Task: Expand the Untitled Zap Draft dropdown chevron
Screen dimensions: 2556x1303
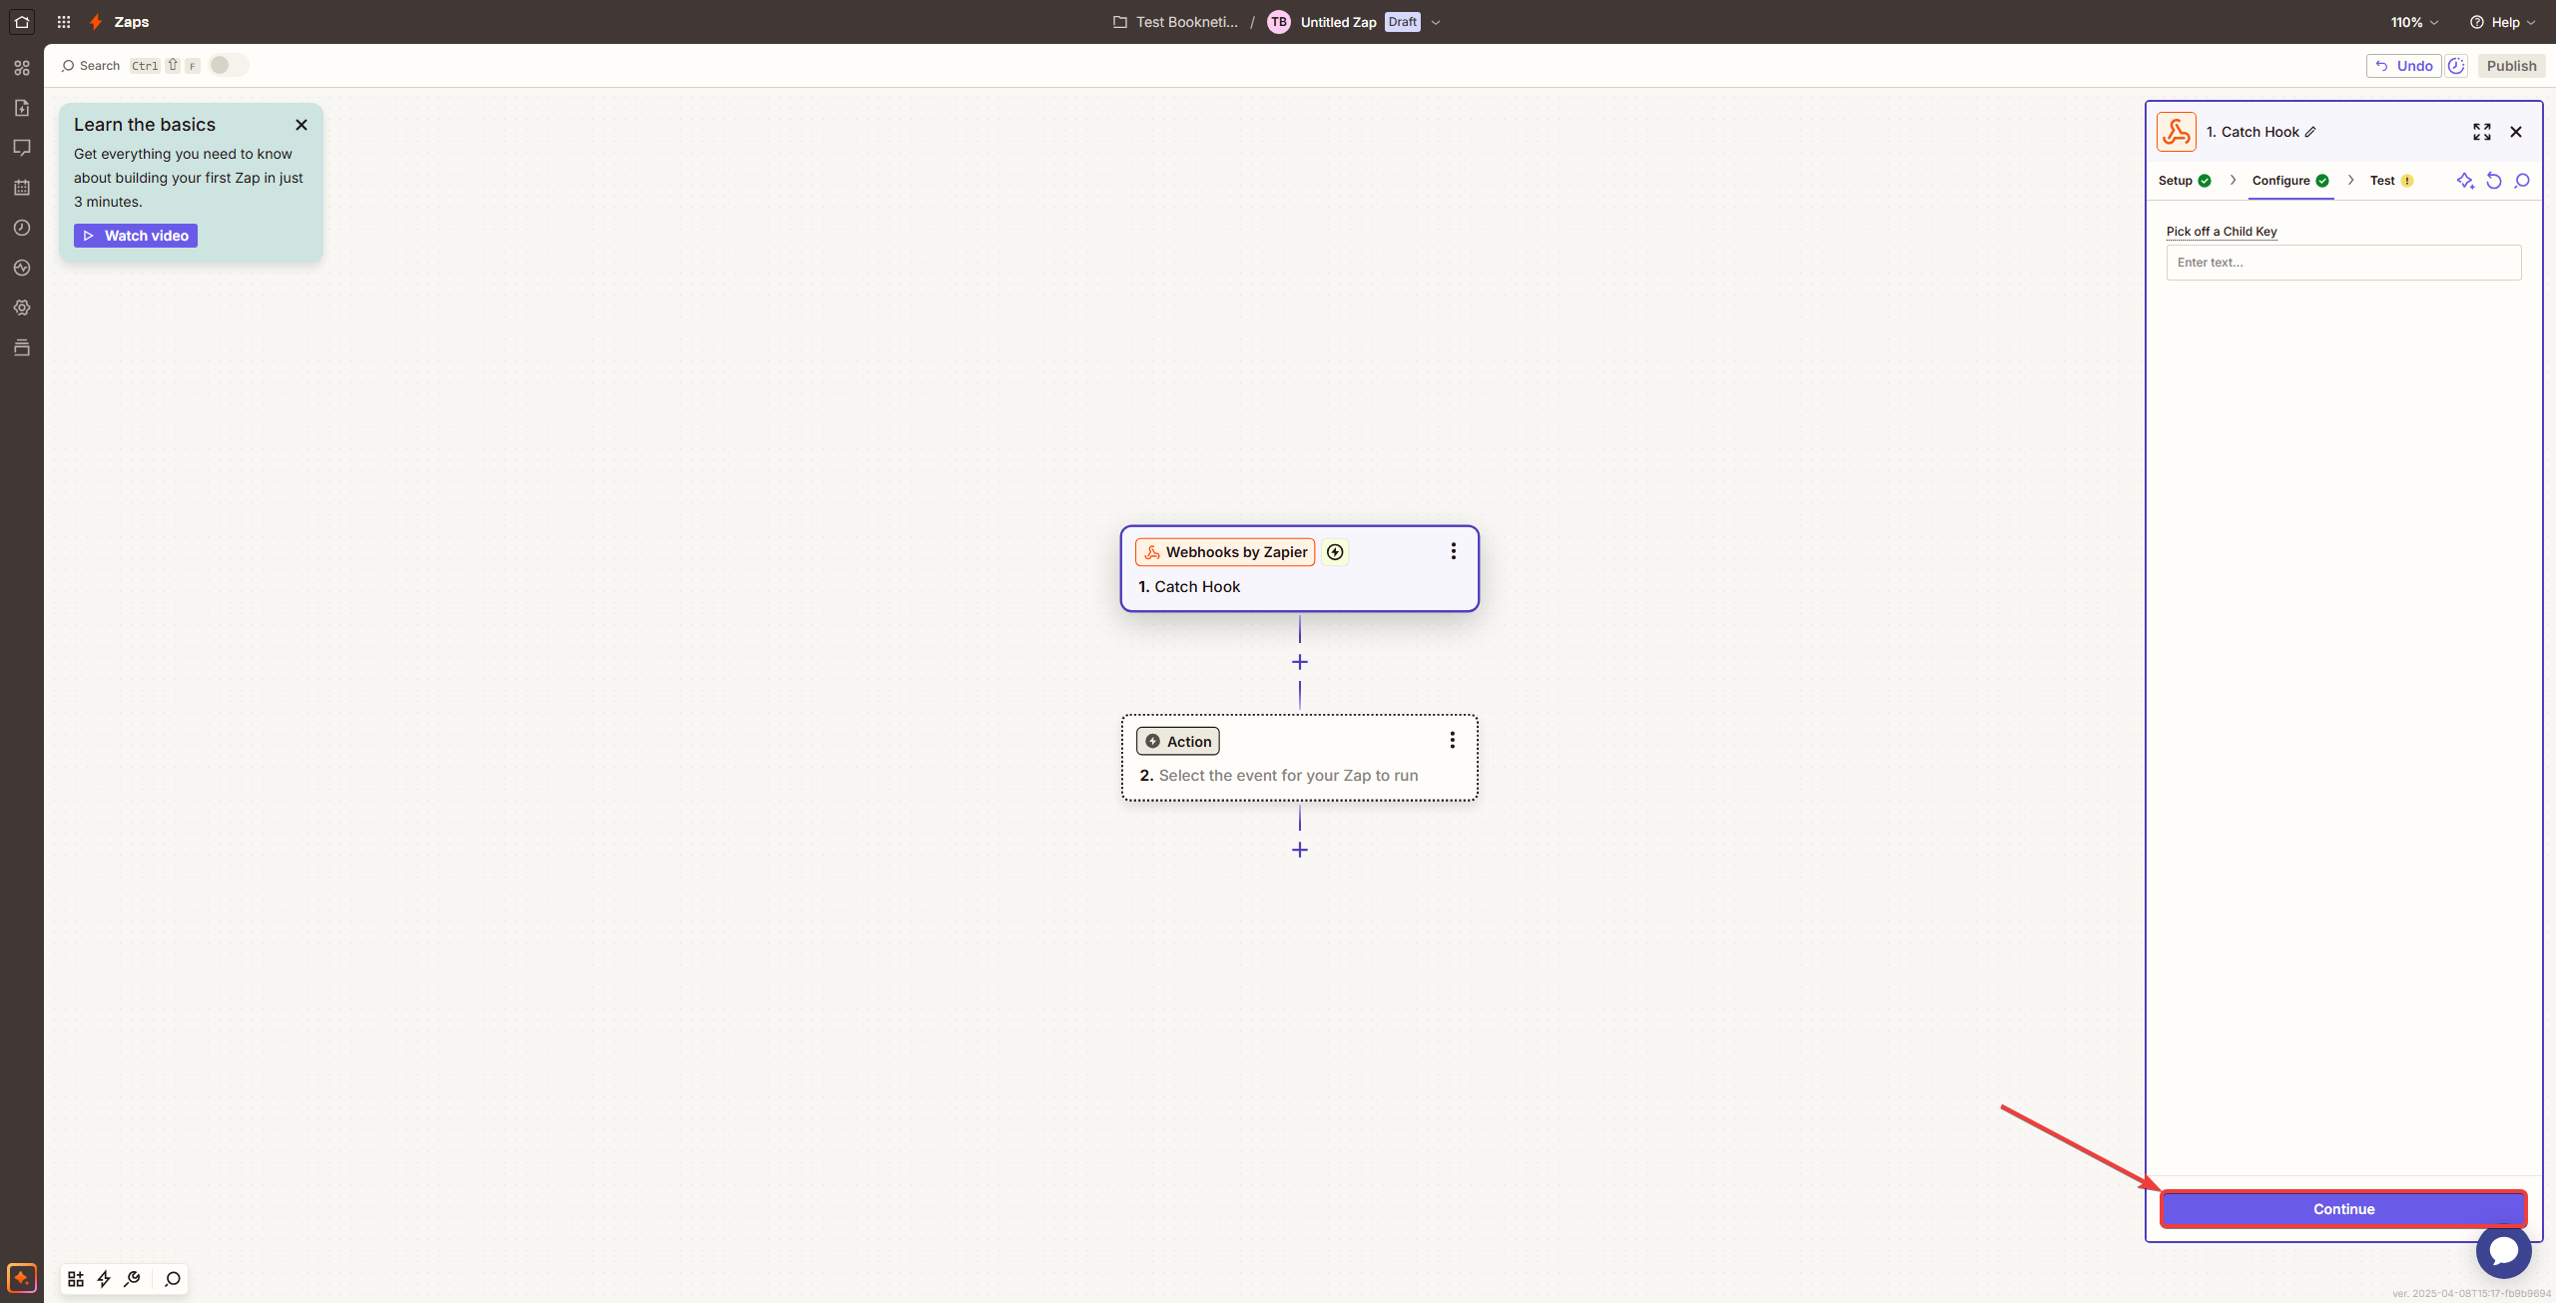Action: 1436,22
